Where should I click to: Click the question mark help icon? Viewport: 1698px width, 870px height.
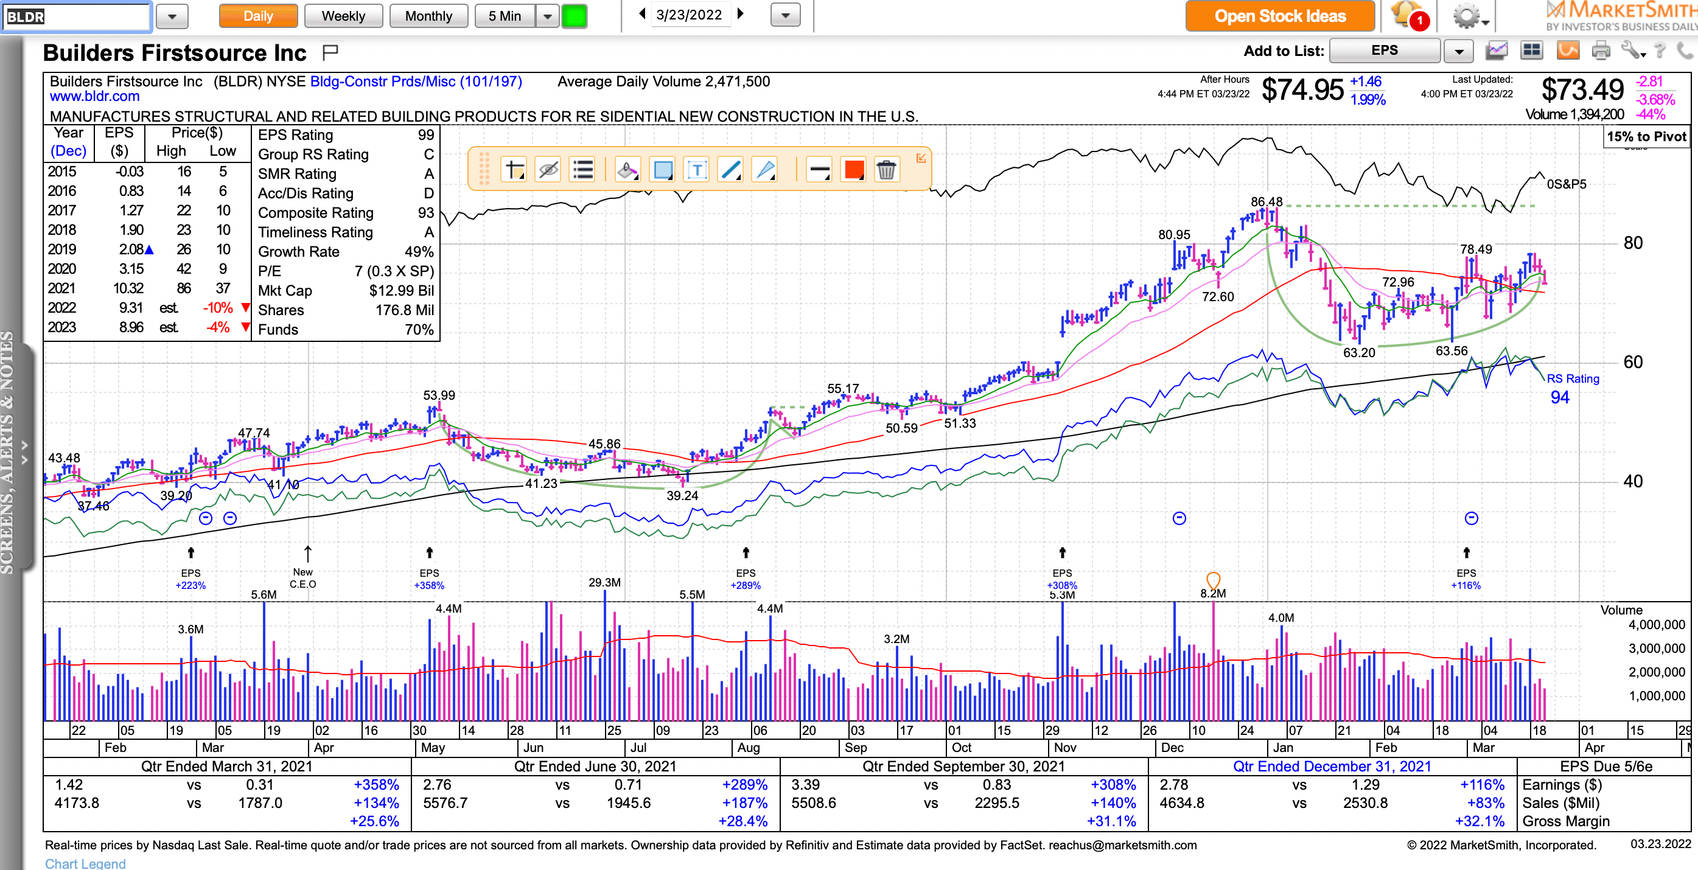tap(1660, 50)
